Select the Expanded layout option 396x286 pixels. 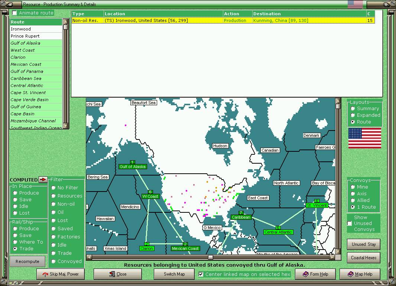point(353,115)
